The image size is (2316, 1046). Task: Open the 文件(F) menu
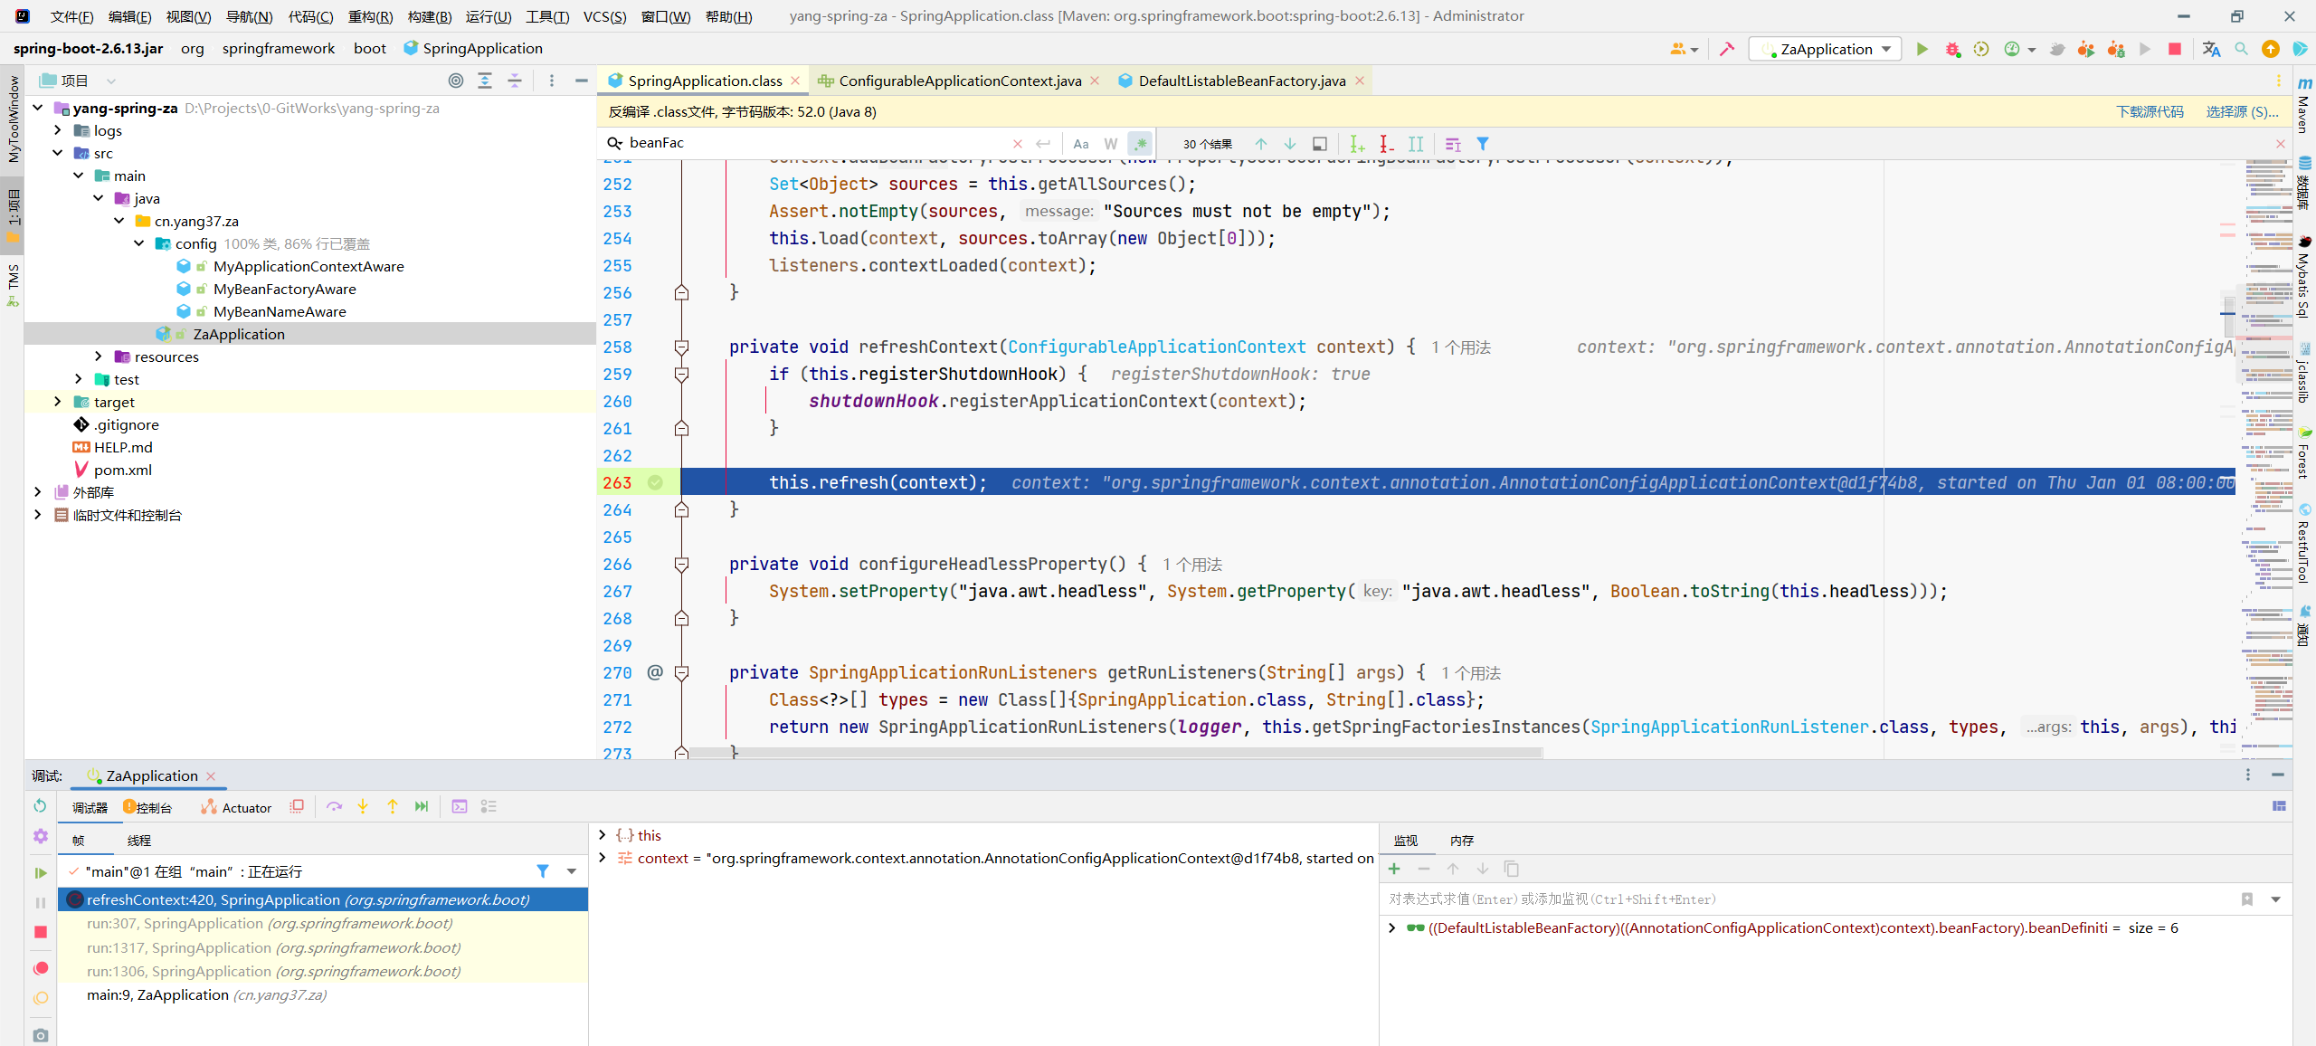71,16
